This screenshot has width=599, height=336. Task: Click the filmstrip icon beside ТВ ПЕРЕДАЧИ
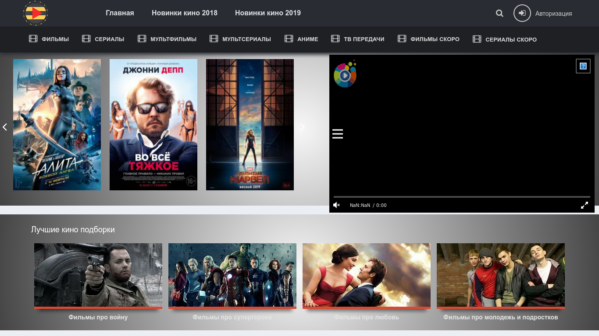click(x=335, y=39)
